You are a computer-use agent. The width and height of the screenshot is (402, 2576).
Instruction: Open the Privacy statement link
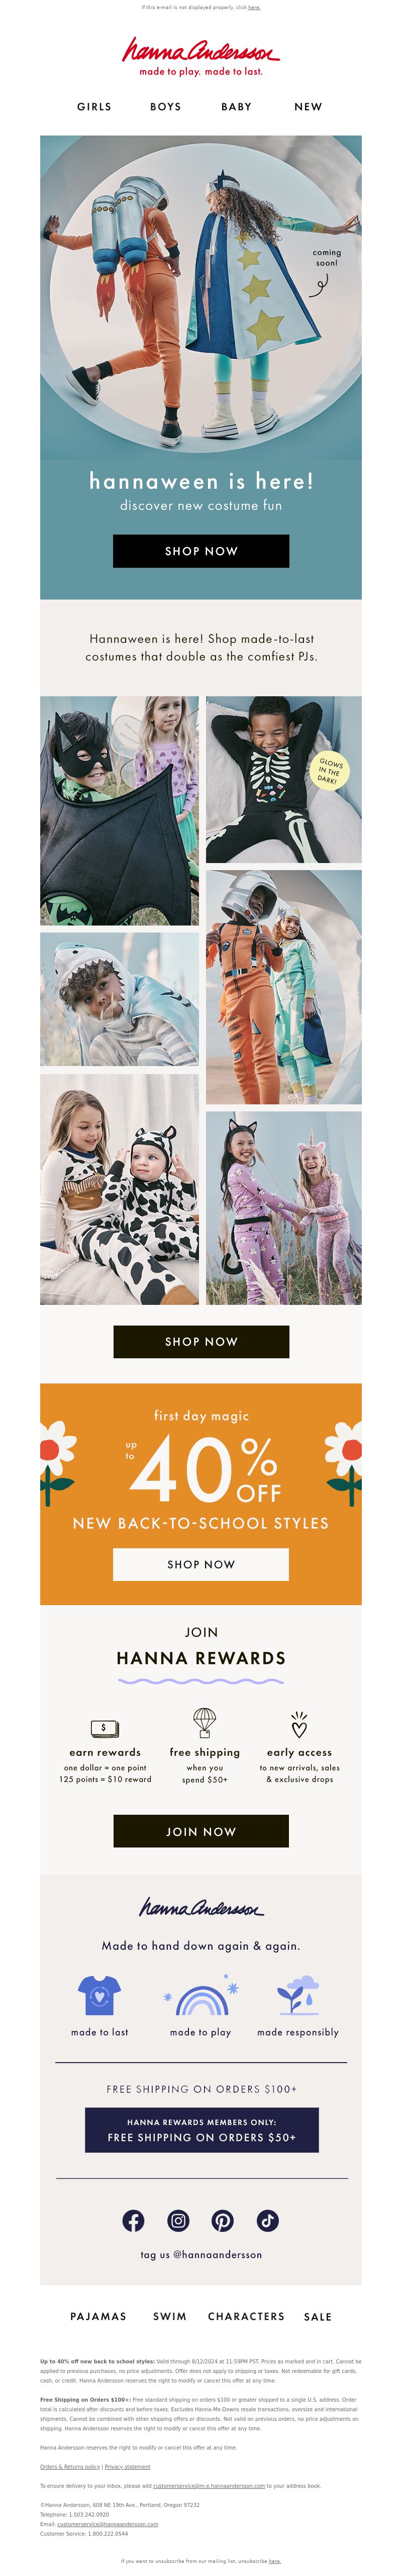(128, 2467)
